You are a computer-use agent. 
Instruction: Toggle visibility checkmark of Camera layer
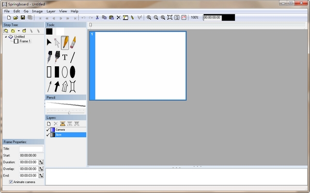[48, 130]
